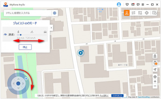Select car speed preset

[45, 32]
